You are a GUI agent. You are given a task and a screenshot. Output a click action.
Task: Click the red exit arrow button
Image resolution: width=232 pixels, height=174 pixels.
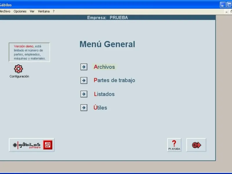tap(196, 145)
